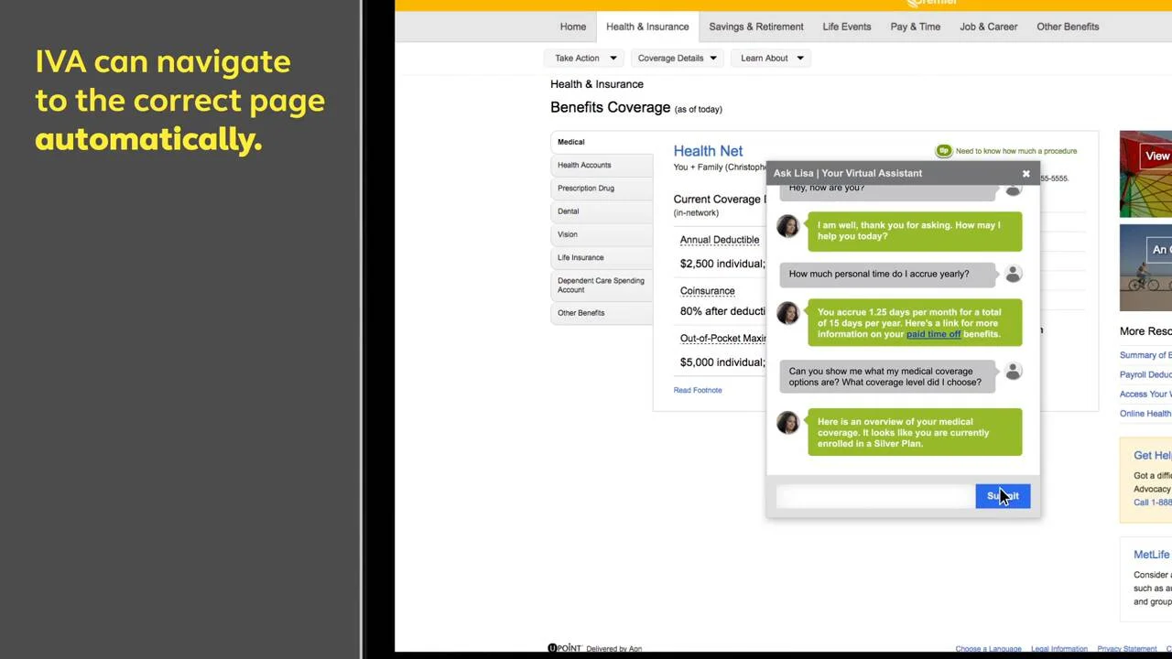This screenshot has height=659, width=1172.
Task: Select Prescription Drug in the sidebar
Action: coord(602,188)
